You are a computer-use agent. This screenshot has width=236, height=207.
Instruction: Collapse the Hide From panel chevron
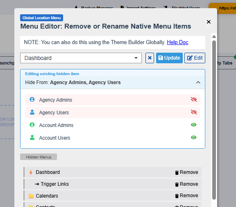(x=198, y=82)
